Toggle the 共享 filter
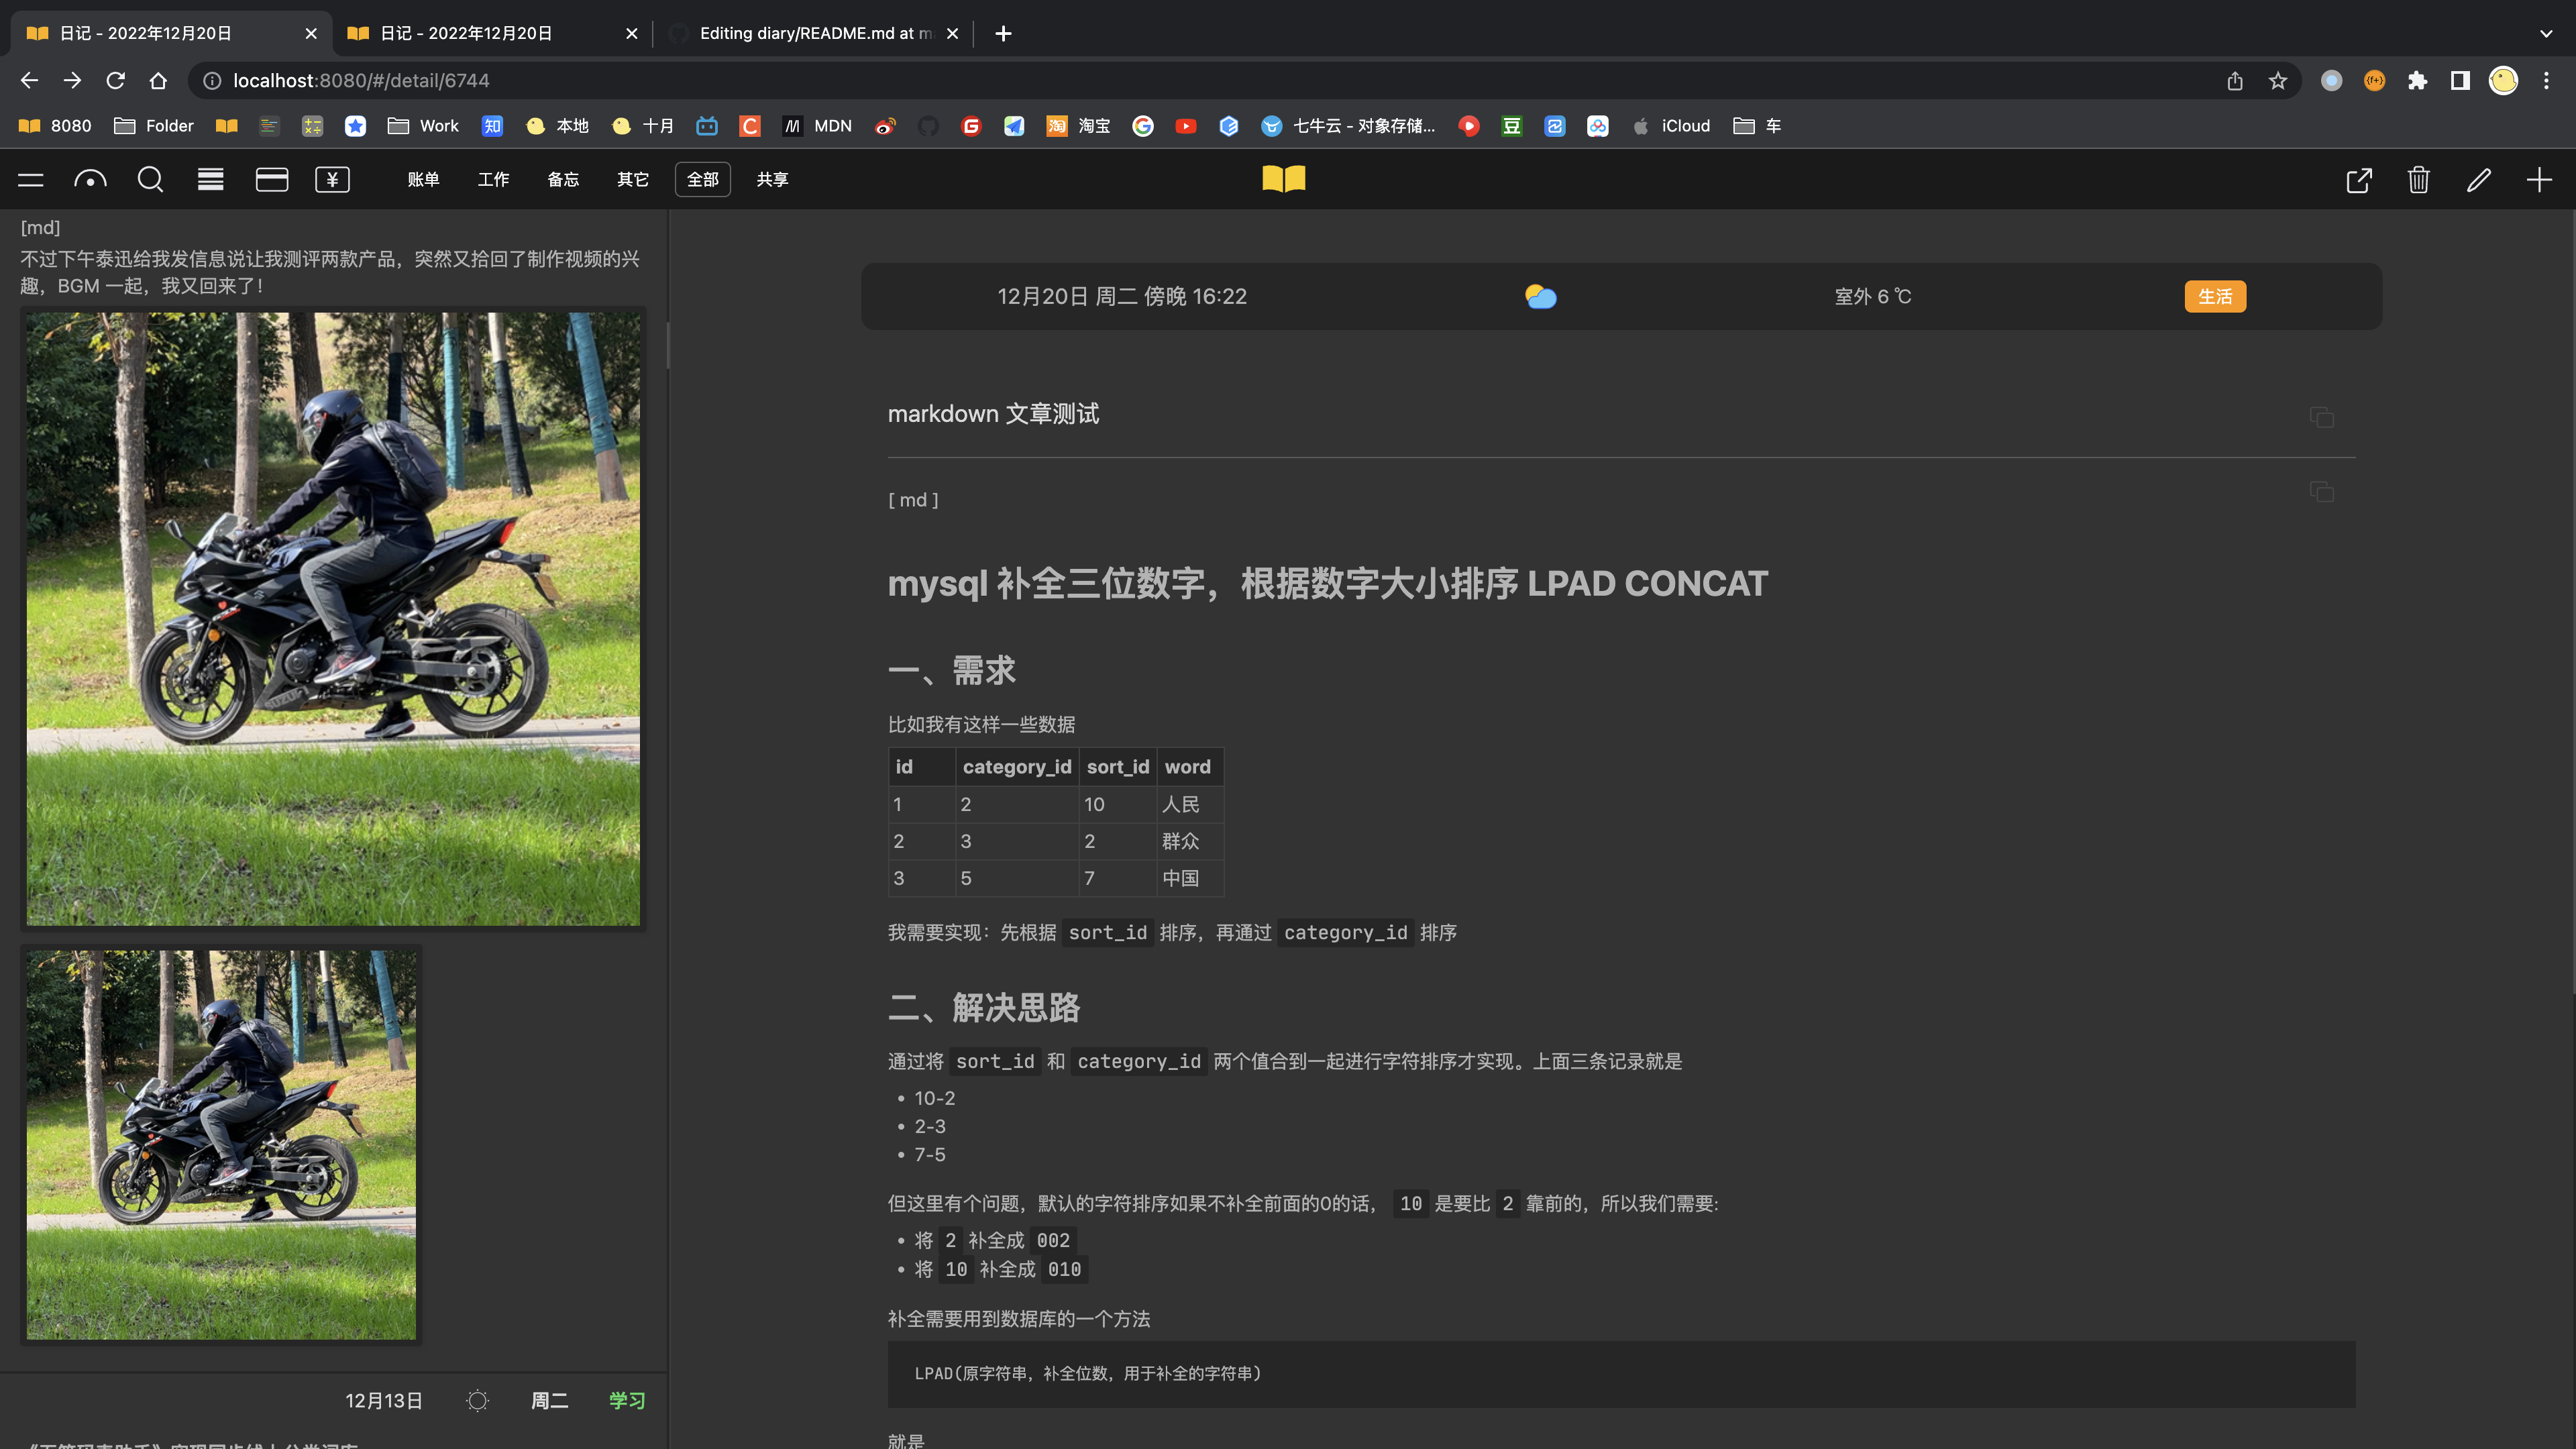This screenshot has height=1449, width=2576. pos(772,180)
